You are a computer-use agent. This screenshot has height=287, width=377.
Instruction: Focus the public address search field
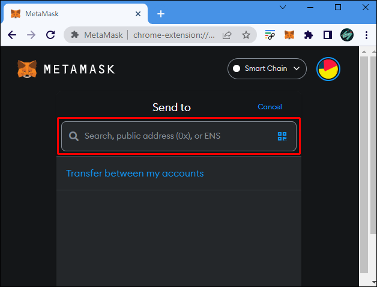(x=174, y=136)
